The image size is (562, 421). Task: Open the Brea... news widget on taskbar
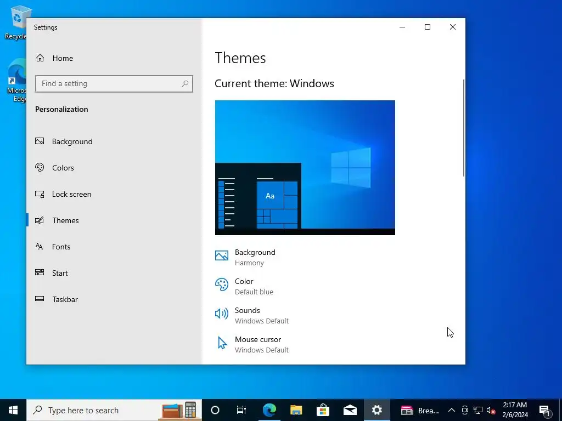coord(419,410)
